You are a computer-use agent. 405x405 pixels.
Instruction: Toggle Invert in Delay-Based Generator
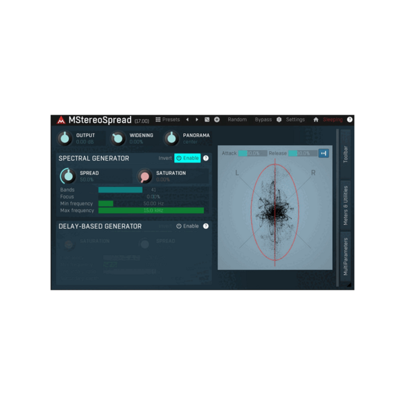(165, 226)
